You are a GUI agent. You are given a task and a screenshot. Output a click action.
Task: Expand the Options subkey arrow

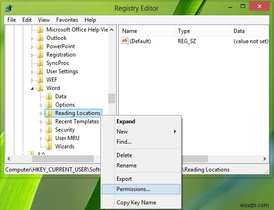(x=41, y=105)
